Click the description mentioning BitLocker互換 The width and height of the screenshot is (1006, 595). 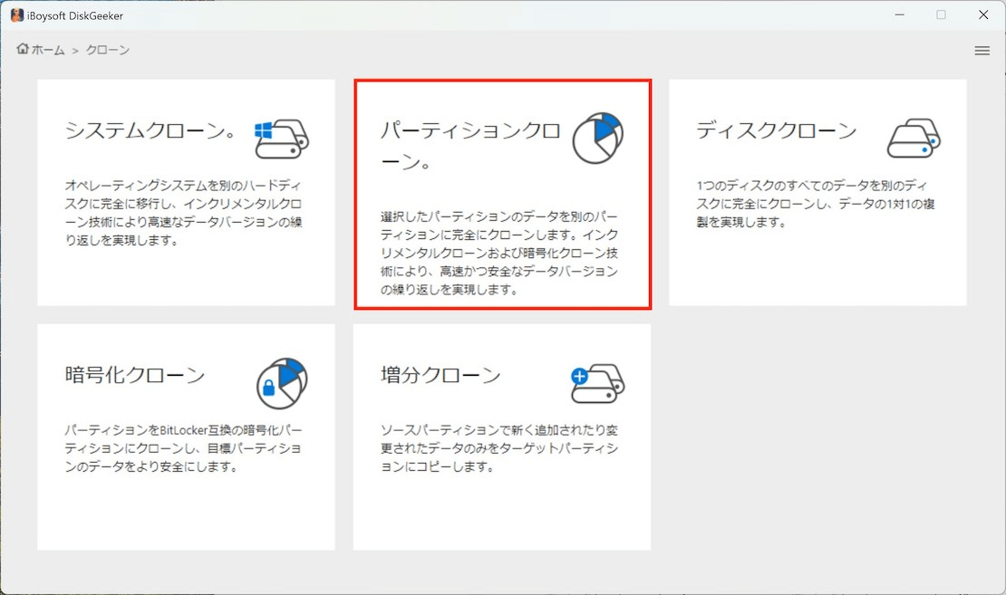[183, 448]
